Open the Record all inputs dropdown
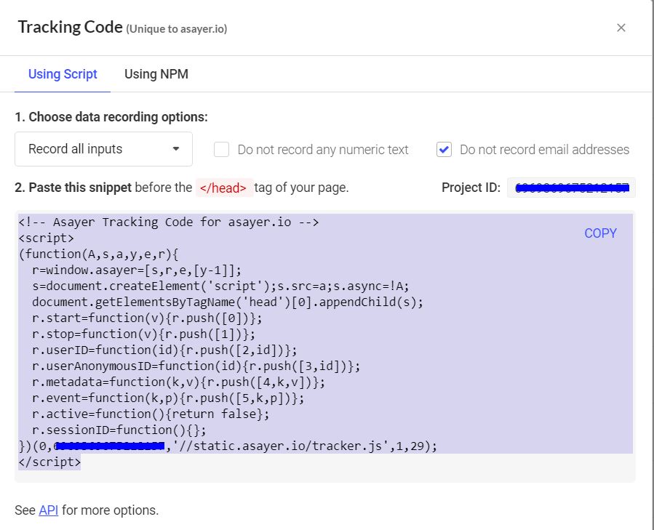The height and width of the screenshot is (530, 654). (103, 149)
